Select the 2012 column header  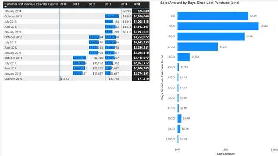coord(92,4)
